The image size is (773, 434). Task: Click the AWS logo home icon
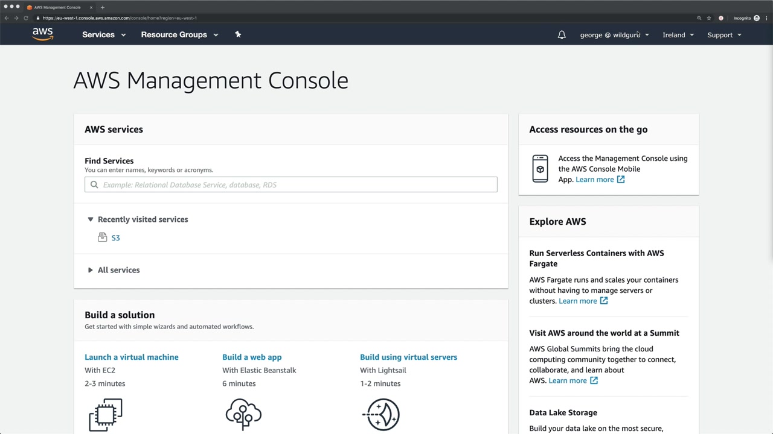43,34
